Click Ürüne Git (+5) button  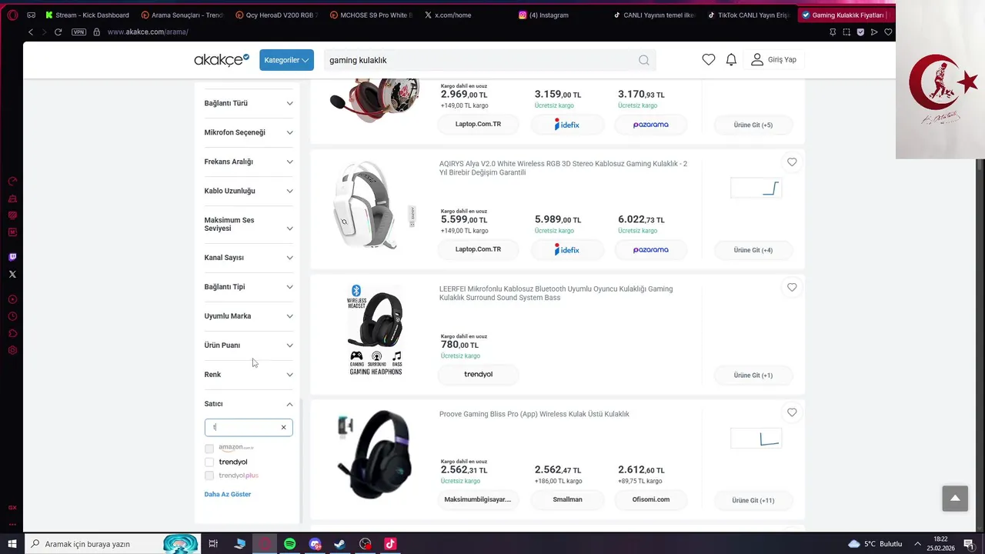coord(753,125)
